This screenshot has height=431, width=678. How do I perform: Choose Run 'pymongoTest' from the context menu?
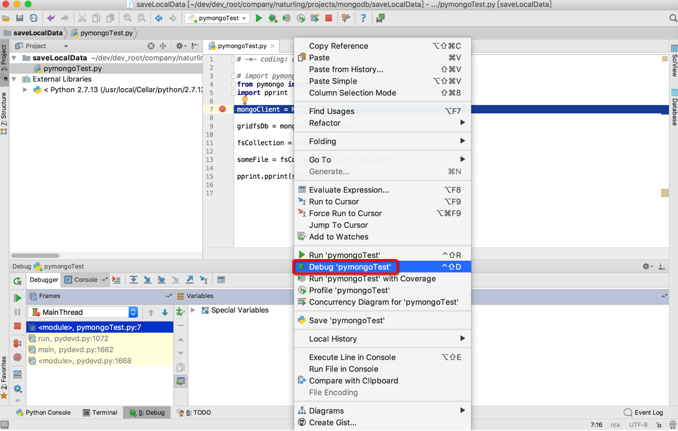[382, 255]
